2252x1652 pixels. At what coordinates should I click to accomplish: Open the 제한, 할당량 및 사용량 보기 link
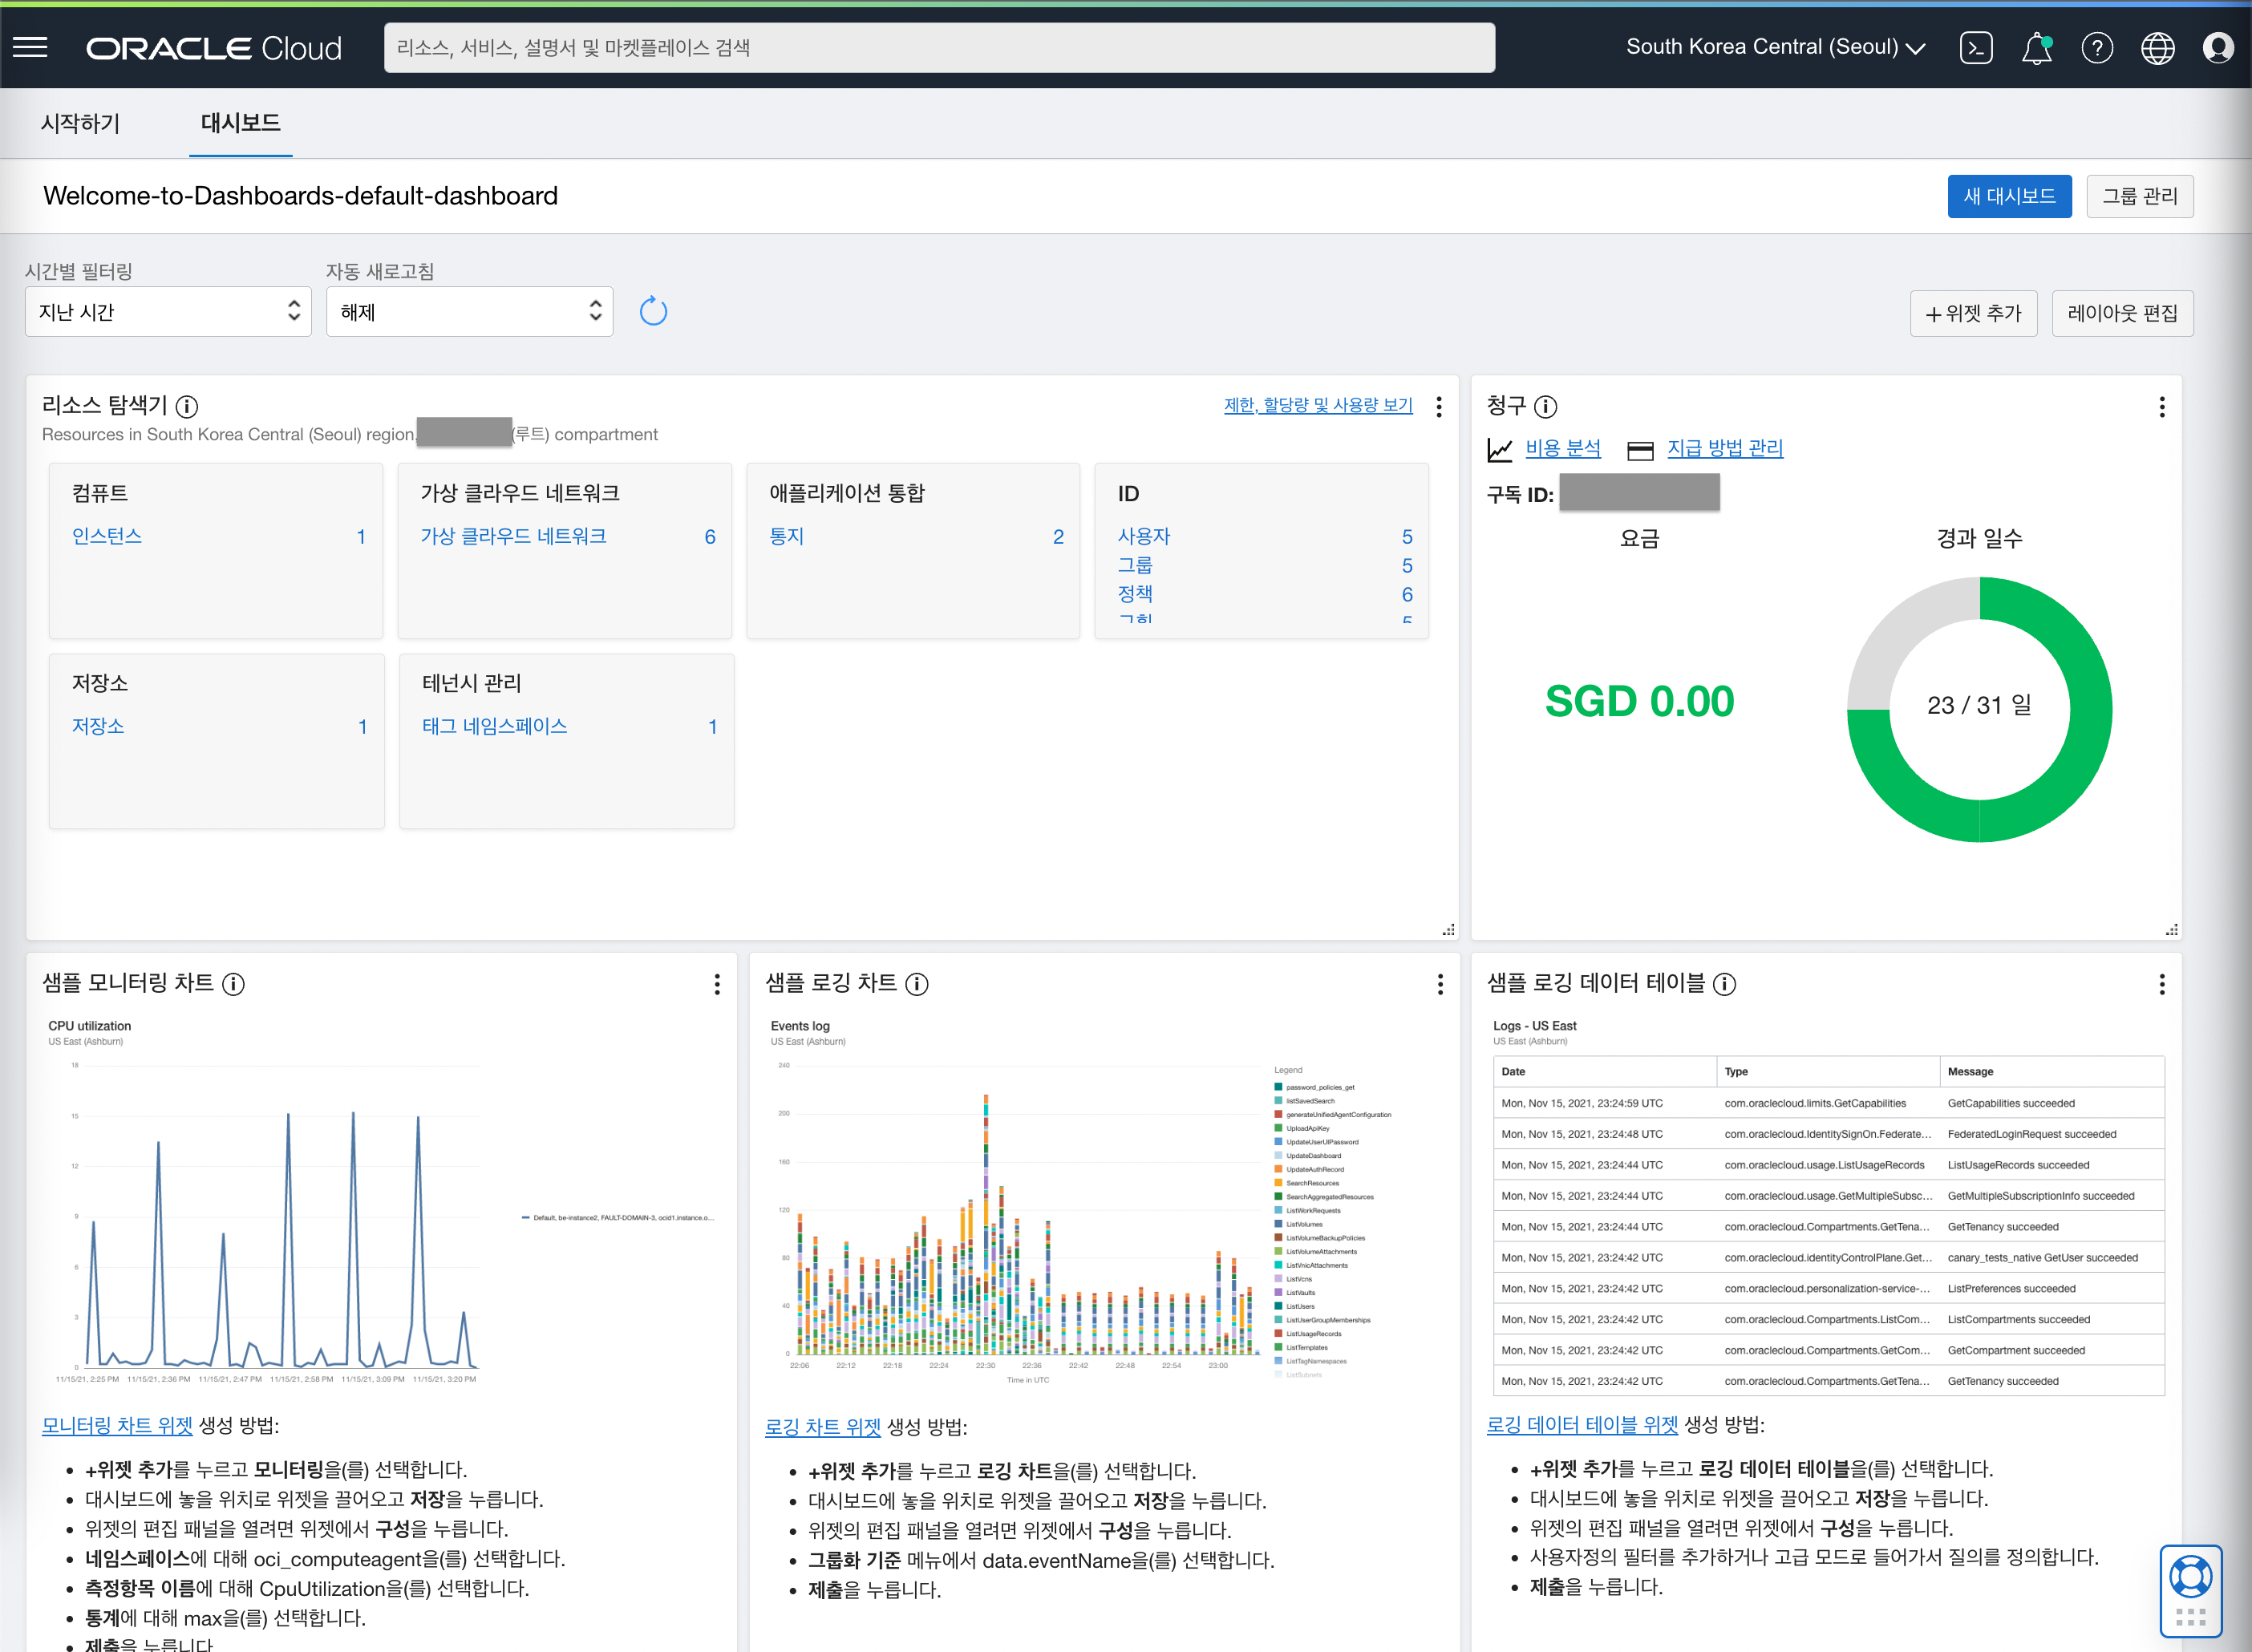pyautogui.click(x=1318, y=405)
